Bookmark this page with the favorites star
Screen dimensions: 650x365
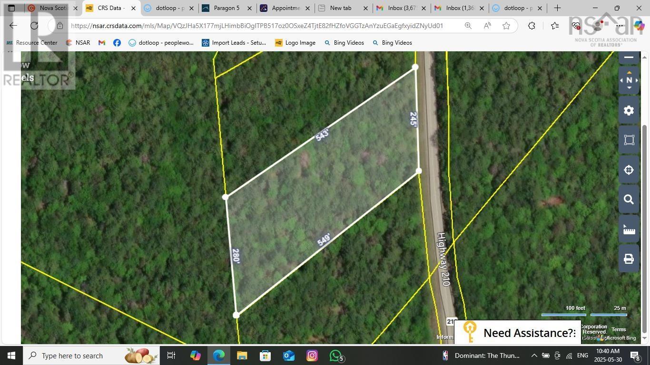coord(506,26)
